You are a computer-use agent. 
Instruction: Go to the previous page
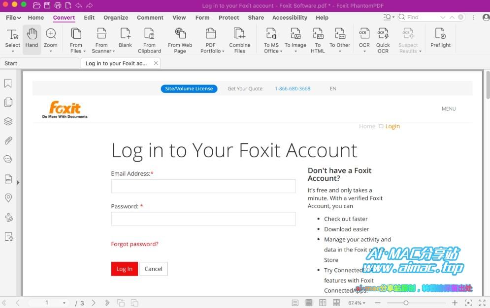[18, 303]
